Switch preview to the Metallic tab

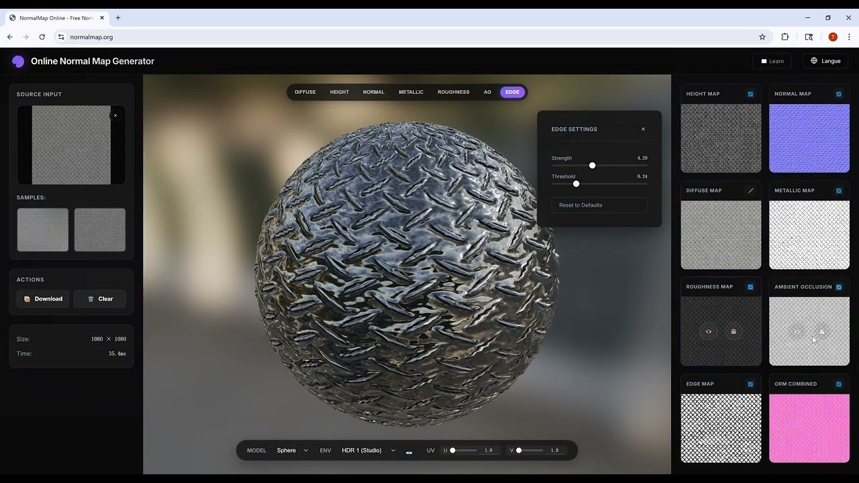[411, 92]
